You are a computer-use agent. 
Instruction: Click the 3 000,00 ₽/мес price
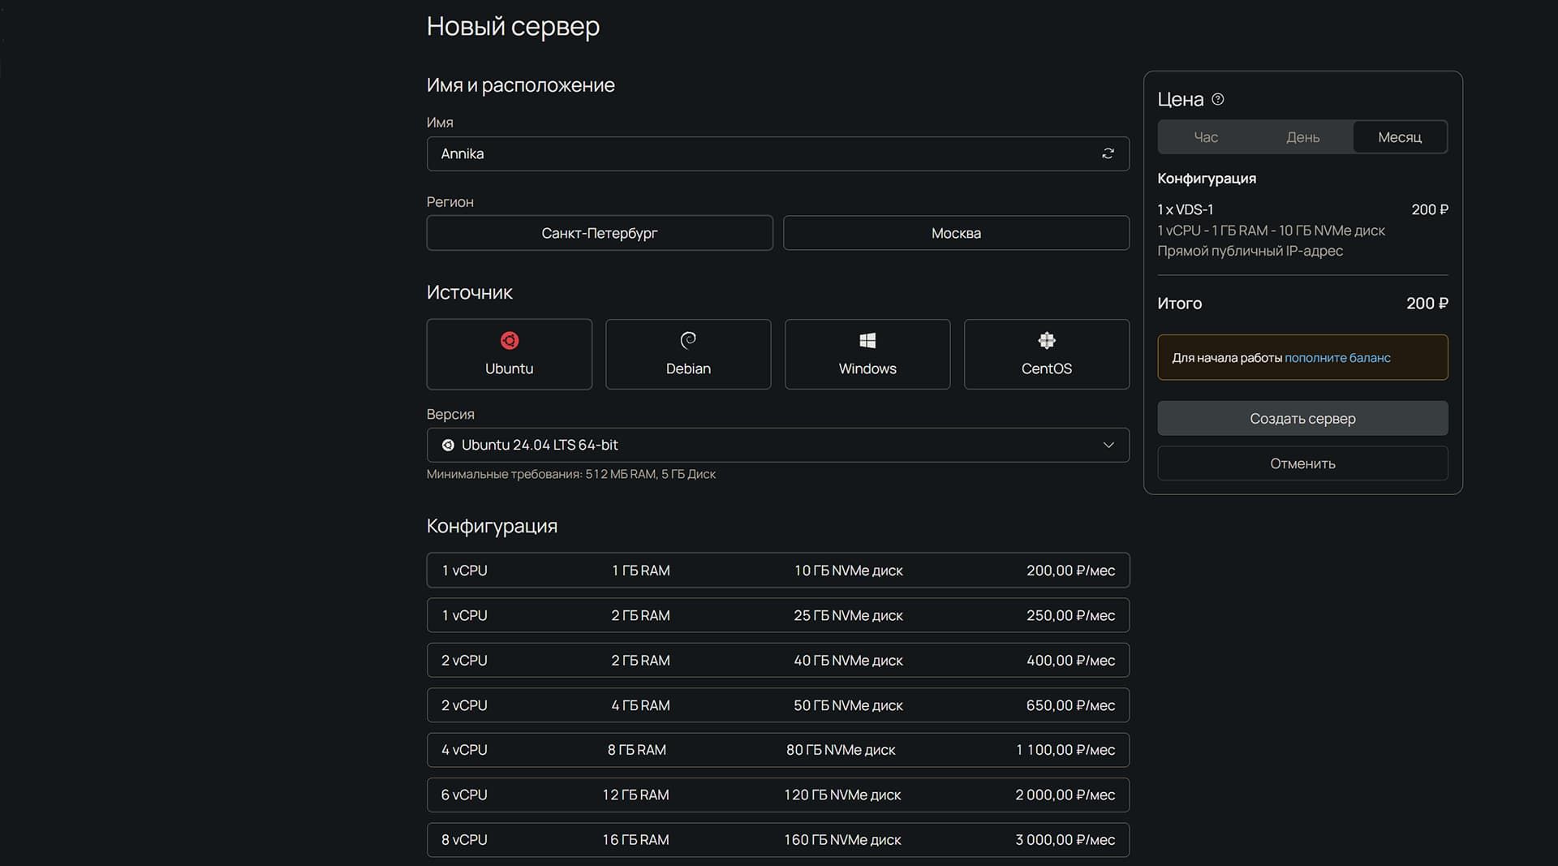click(1065, 840)
